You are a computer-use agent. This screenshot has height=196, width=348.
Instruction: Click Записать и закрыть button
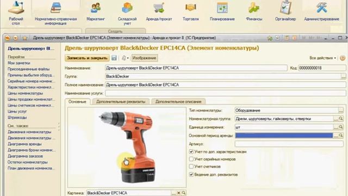(87, 58)
